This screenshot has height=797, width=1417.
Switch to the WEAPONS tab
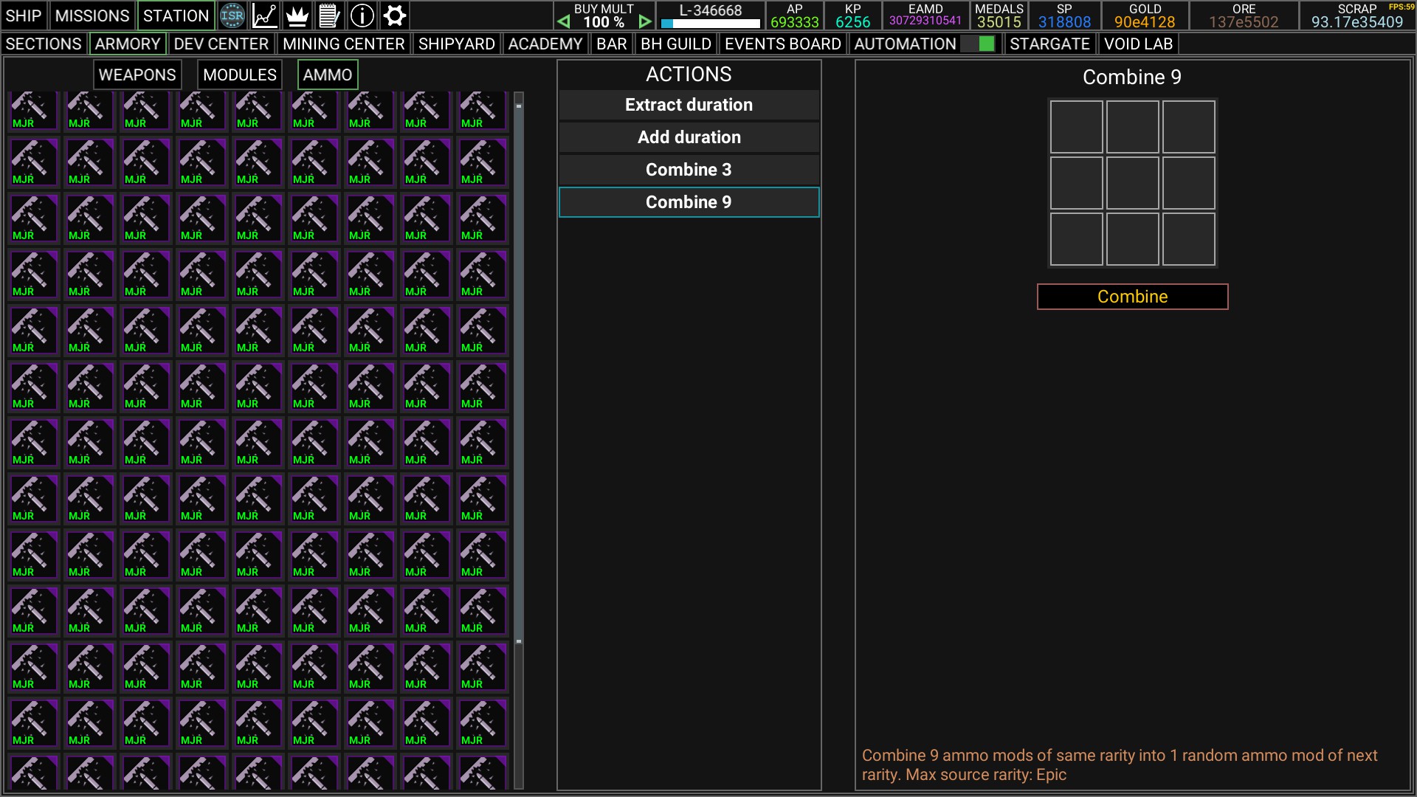click(137, 75)
